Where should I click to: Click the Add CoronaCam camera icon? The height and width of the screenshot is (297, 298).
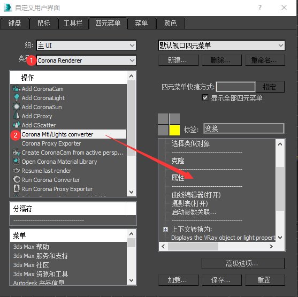pos(17,89)
